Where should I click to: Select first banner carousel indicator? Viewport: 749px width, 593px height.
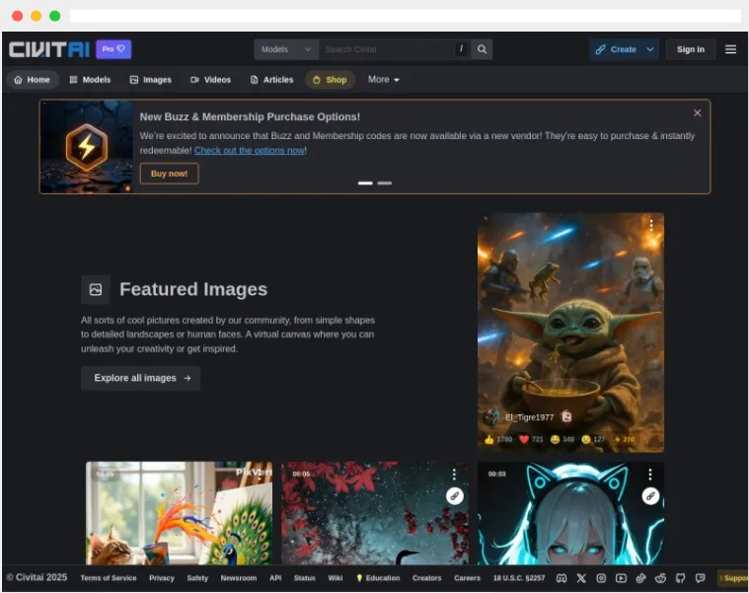365,183
